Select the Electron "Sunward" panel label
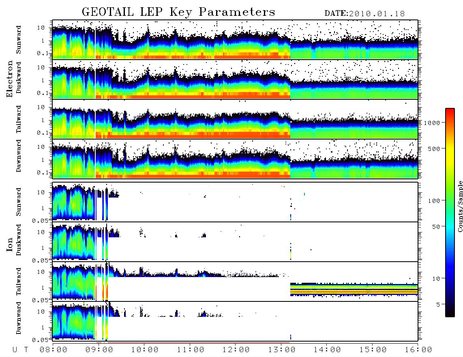 (x=19, y=40)
